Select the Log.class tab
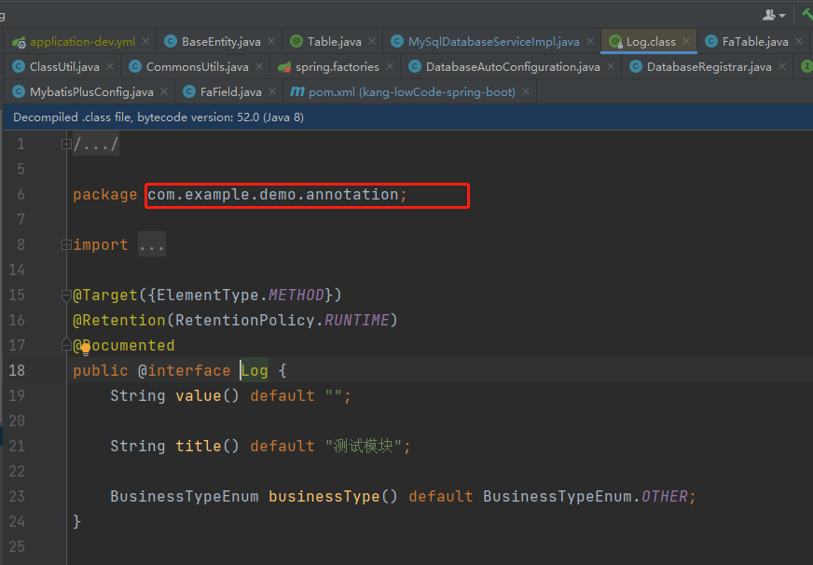 (x=651, y=41)
